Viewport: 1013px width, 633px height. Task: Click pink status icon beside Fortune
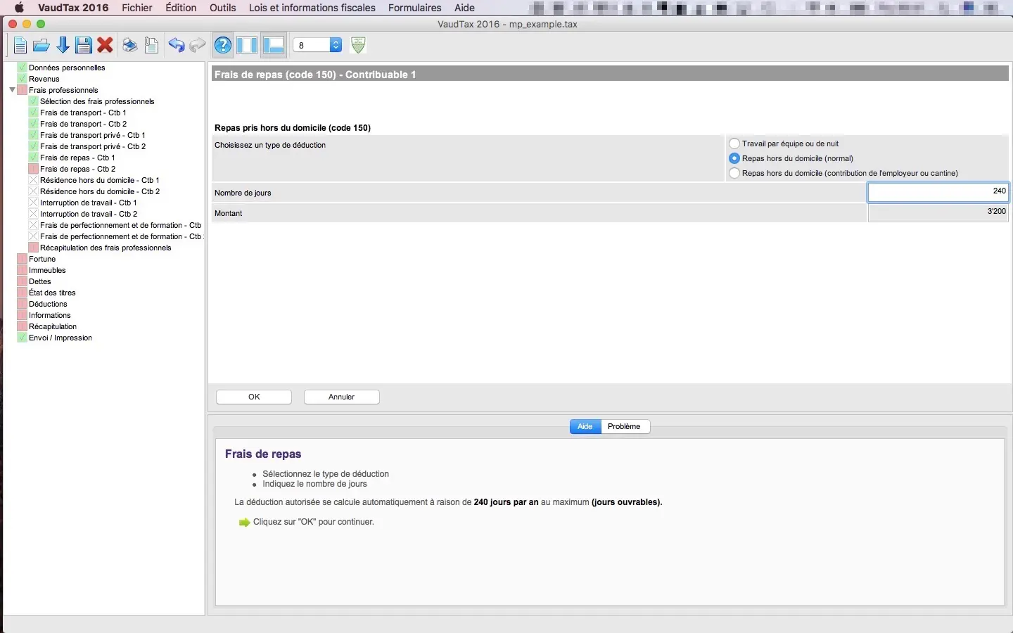coord(22,259)
